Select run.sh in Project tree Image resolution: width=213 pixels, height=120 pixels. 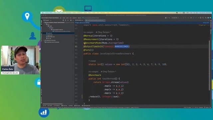tap(49, 39)
